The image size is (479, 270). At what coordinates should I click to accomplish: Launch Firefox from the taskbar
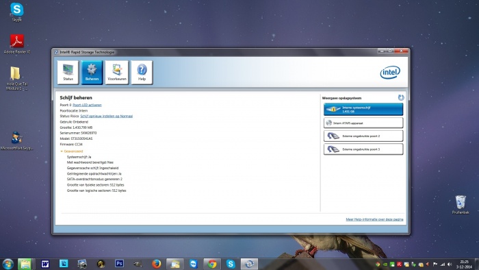click(157, 264)
